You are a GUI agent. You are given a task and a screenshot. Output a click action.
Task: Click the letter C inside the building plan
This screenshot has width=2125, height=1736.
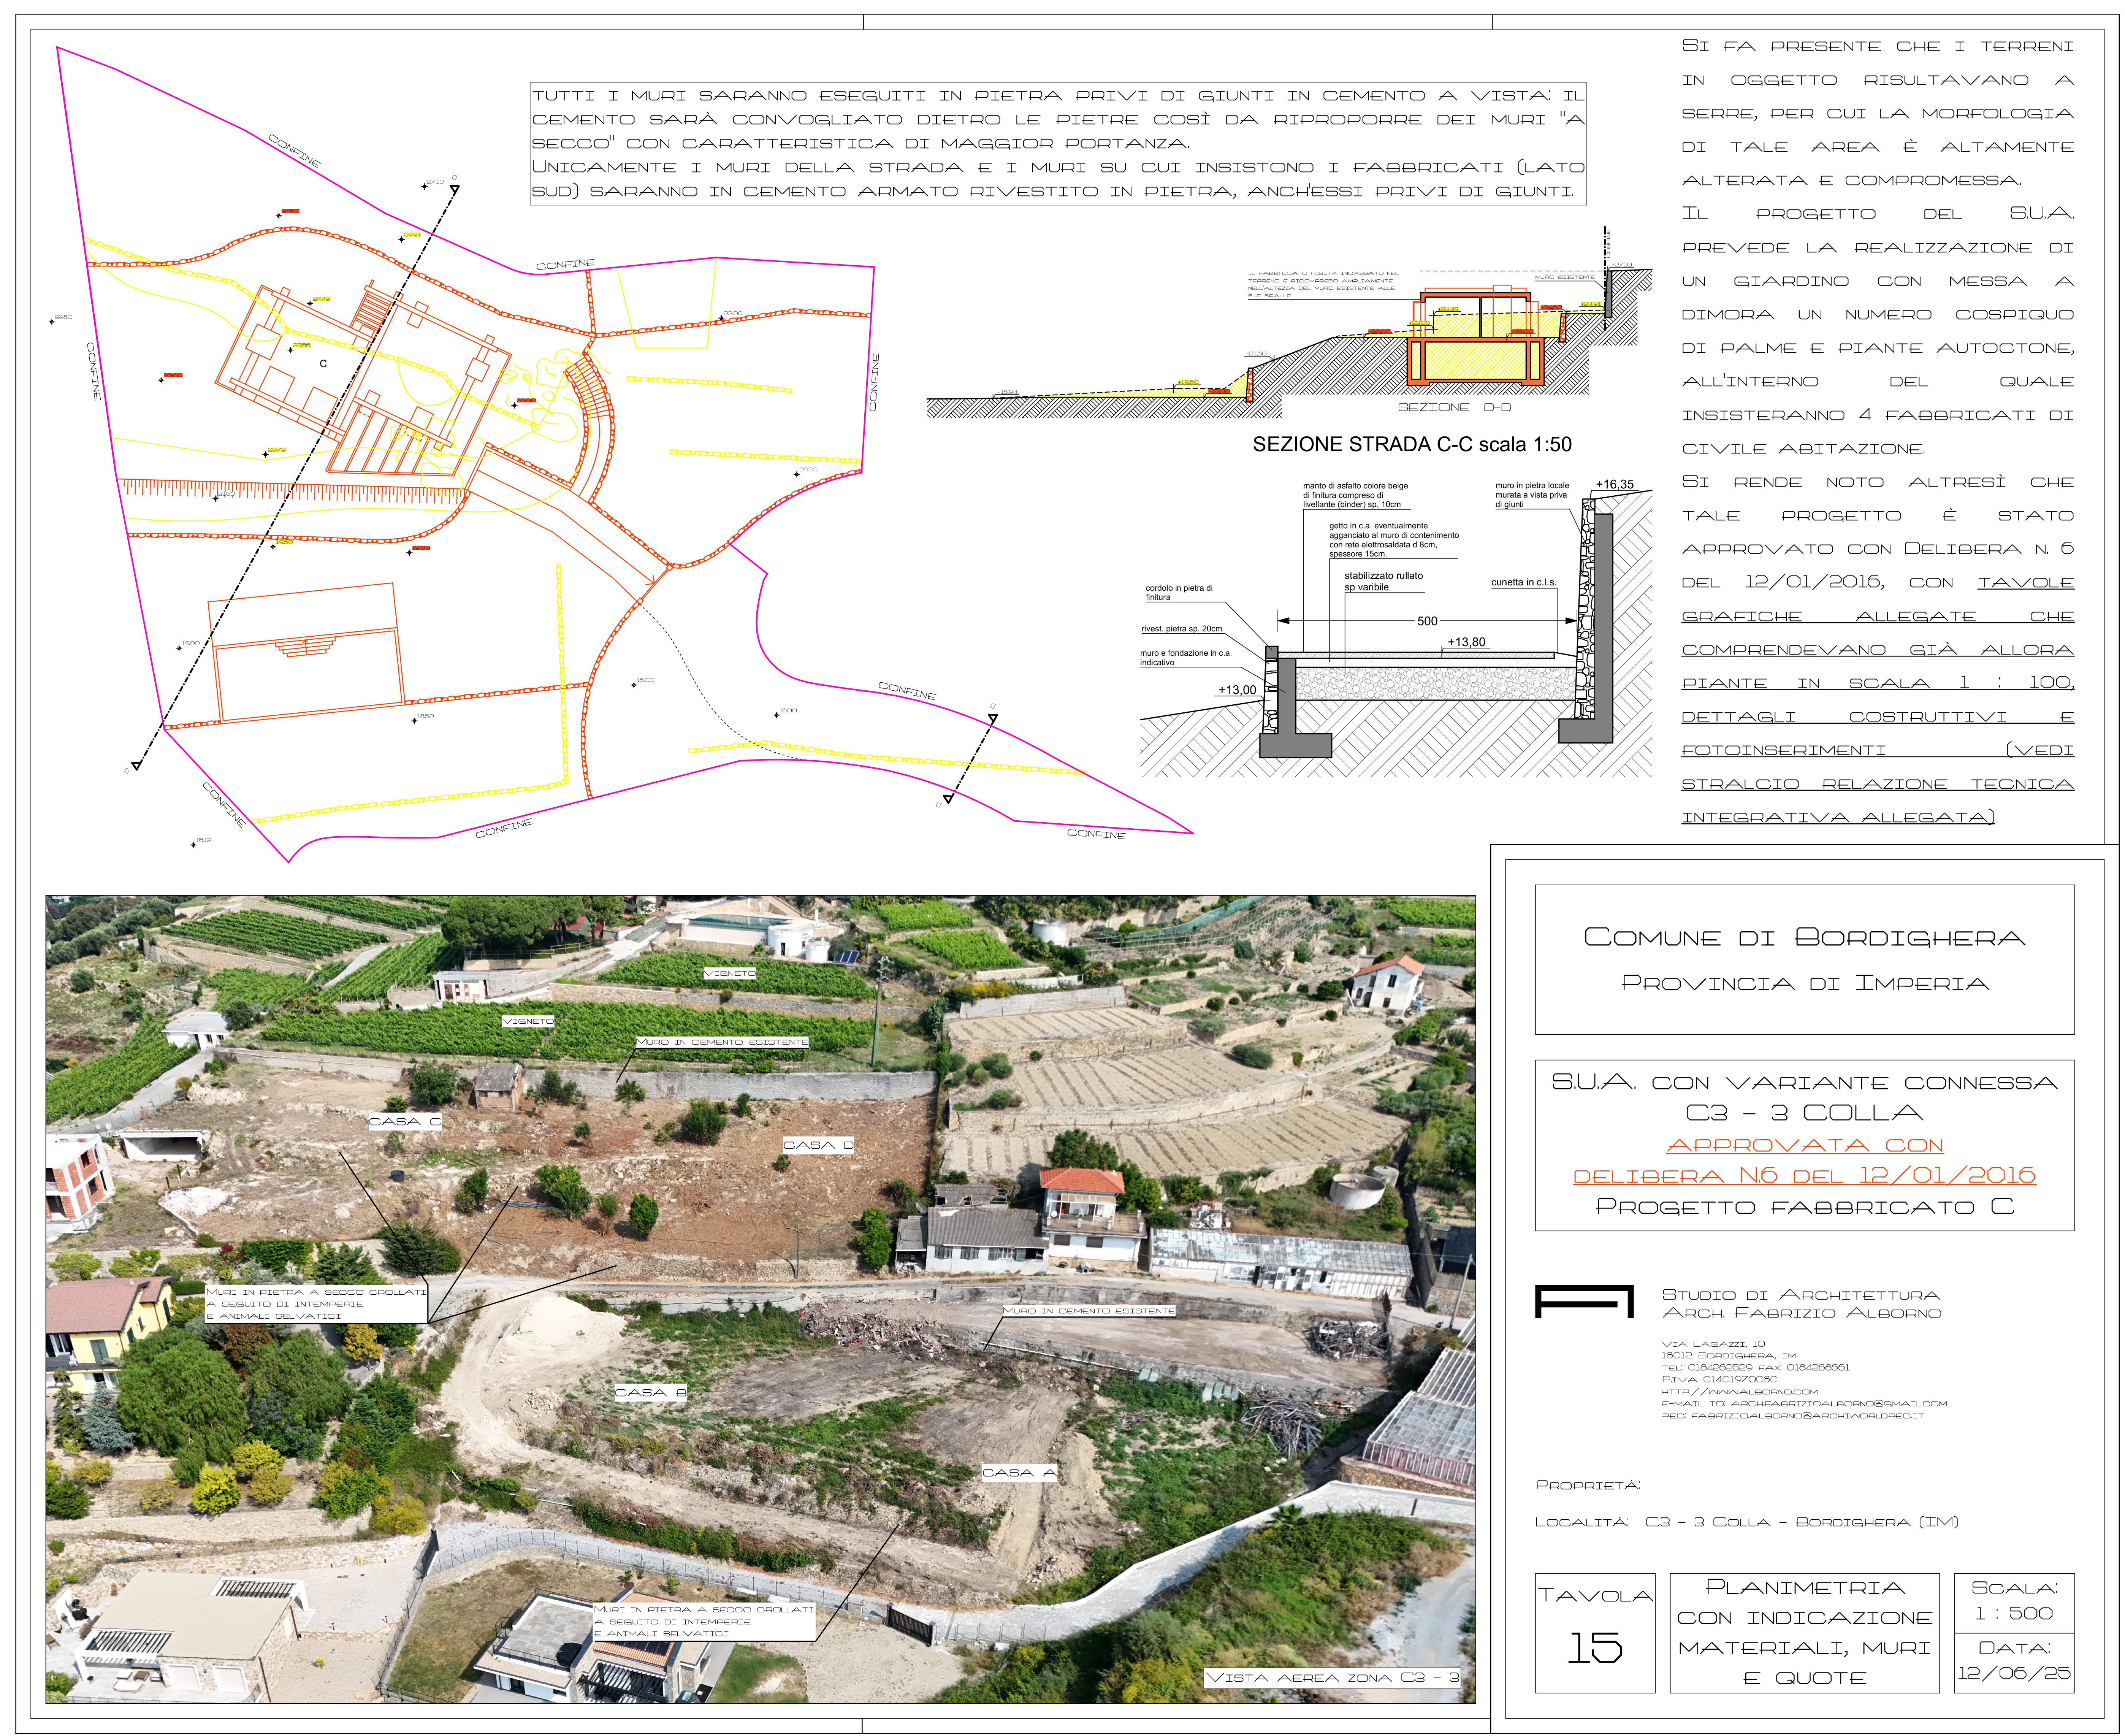[x=323, y=364]
